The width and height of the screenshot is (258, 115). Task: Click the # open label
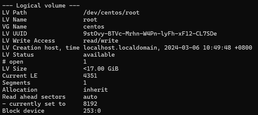[13, 62]
